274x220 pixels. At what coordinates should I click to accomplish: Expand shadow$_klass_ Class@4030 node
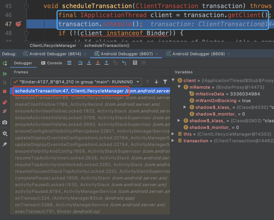(185, 107)
